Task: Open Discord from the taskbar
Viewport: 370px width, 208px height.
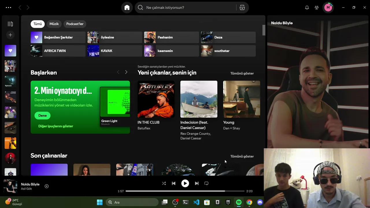Action: pyautogui.click(x=260, y=202)
